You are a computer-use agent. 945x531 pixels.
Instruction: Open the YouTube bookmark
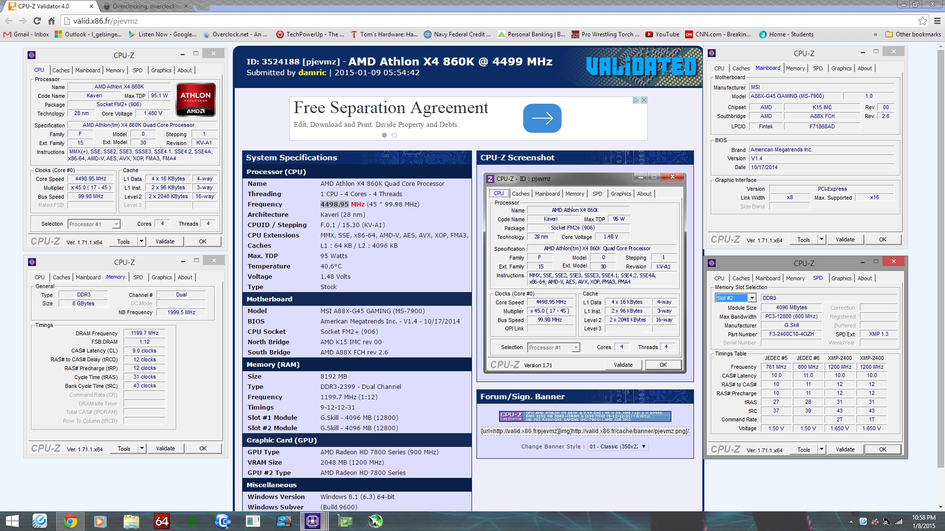662,34
